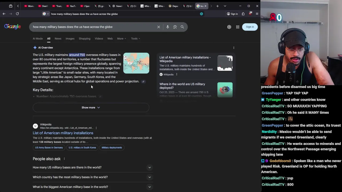Reload the page with the refresh icon
Screen dimensions: 342x192
[x=17, y=14]
